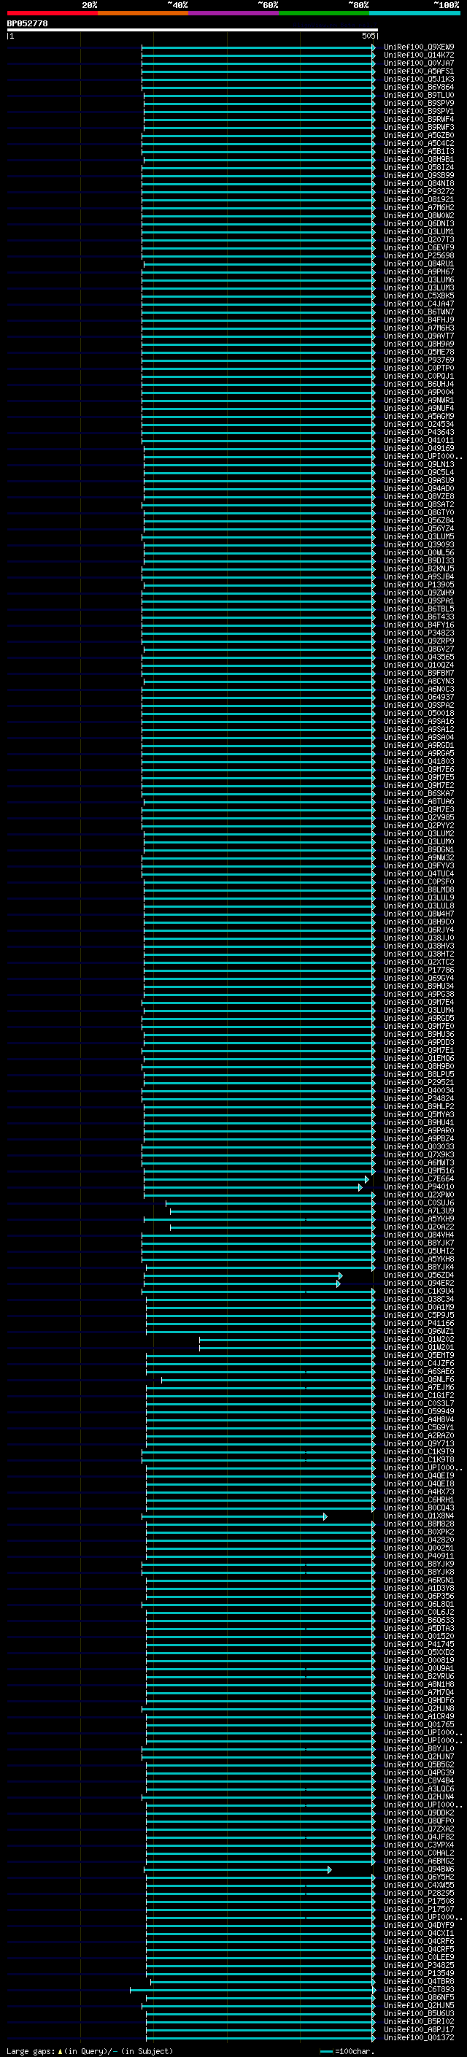Select label UniRef100_B5RI02
The height and width of the screenshot is (2057, 467).
[418, 2021]
